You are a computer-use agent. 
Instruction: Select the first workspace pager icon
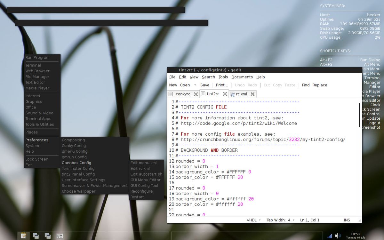click(x=36, y=236)
